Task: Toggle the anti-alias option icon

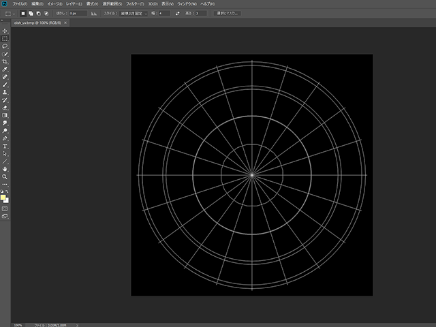Action: (x=94, y=14)
